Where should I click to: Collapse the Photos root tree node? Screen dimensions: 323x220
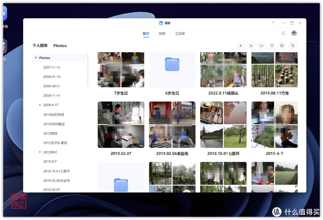tap(36, 58)
